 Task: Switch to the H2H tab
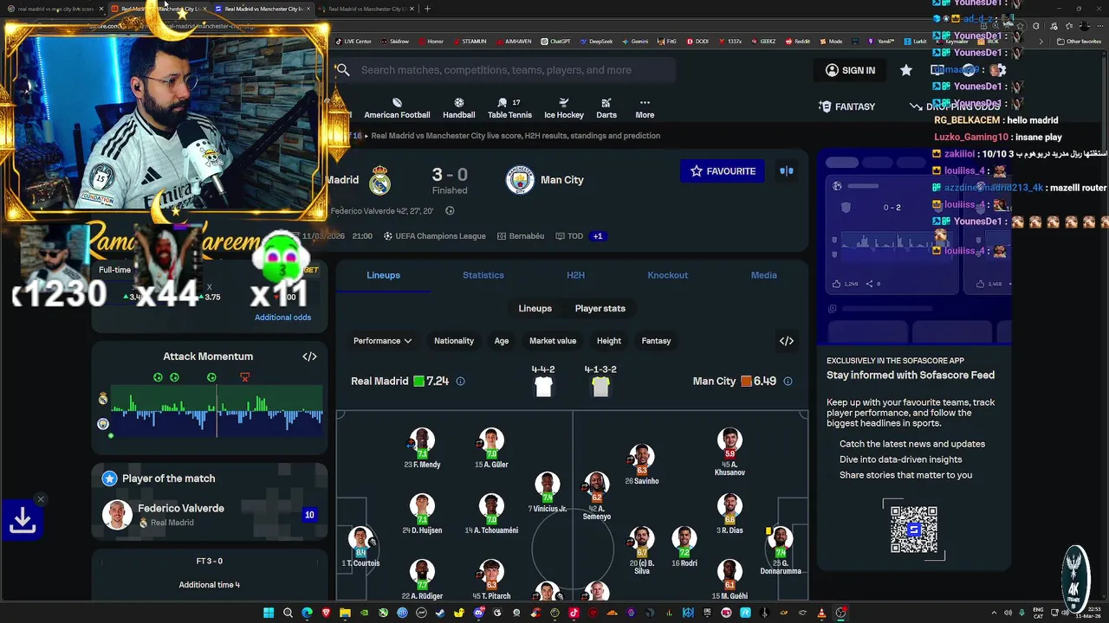click(x=576, y=275)
